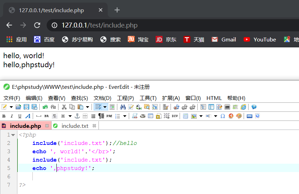The image size is (299, 194).
Task: Click the PRE preformatted text button
Action: tap(109, 116)
